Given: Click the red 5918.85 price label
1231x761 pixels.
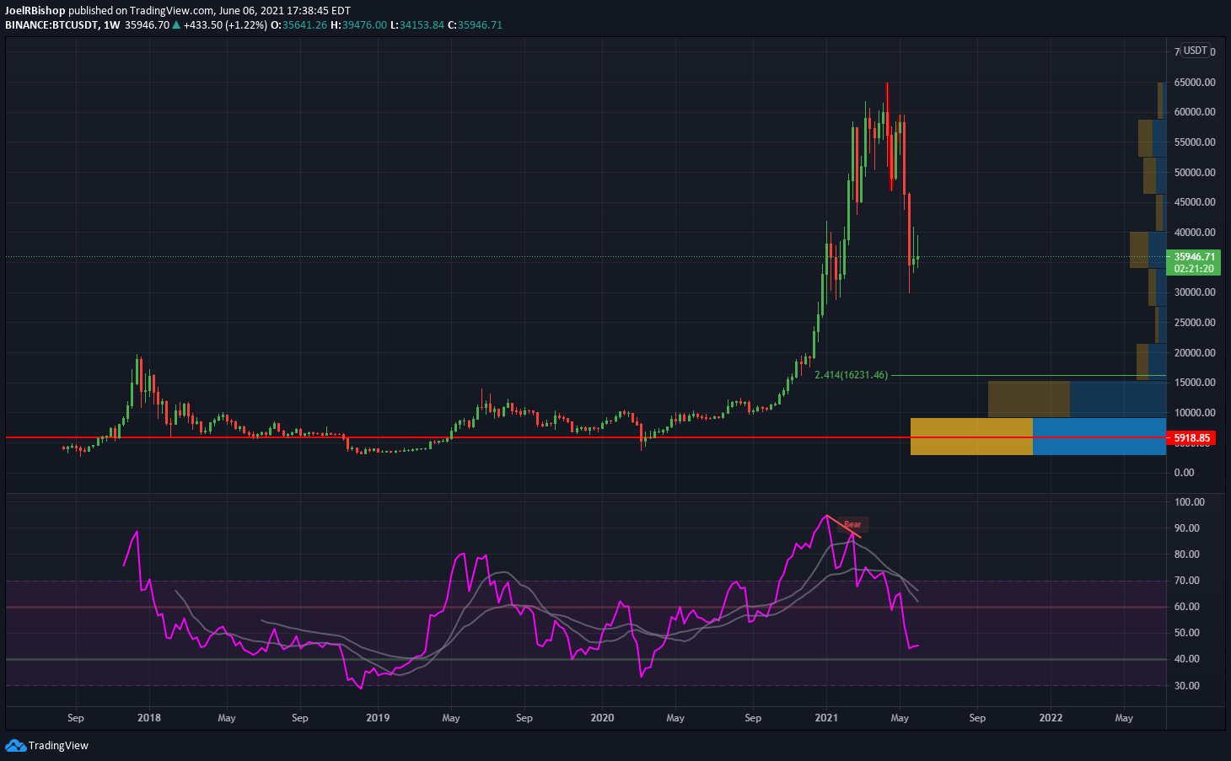Looking at the screenshot, I should [1192, 438].
